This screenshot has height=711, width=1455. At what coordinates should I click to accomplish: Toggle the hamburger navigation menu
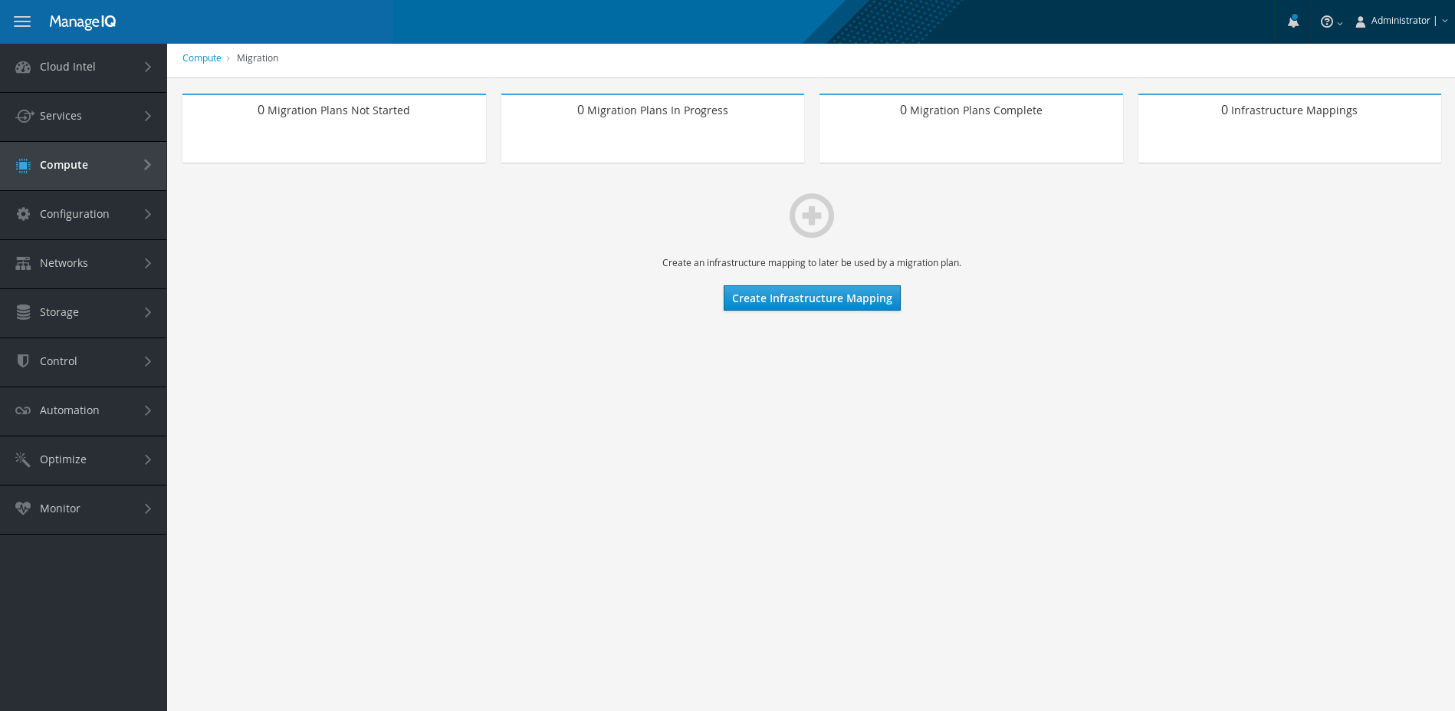click(22, 21)
